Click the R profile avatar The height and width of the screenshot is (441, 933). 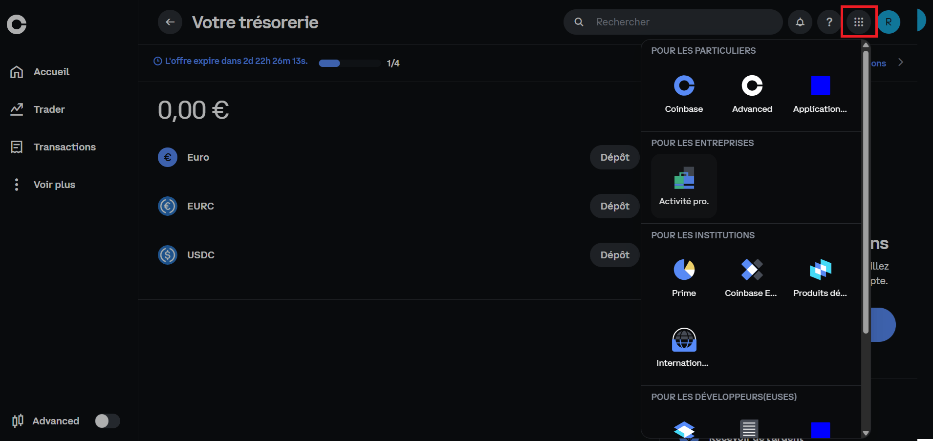click(888, 21)
